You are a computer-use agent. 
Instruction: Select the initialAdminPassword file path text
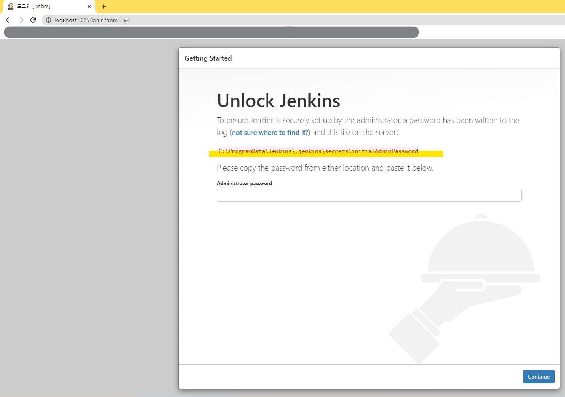pyautogui.click(x=318, y=151)
